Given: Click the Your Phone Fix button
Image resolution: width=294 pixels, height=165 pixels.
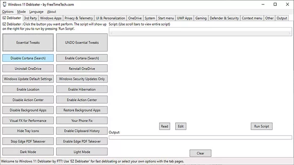Looking at the screenshot, I should [x=82, y=120].
